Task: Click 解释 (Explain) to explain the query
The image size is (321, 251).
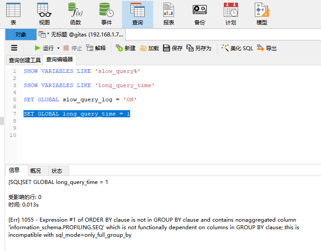Action: point(96,48)
